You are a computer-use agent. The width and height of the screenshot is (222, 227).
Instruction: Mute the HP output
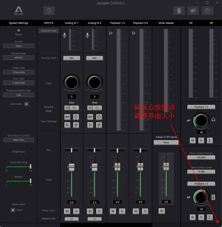click(x=193, y=140)
